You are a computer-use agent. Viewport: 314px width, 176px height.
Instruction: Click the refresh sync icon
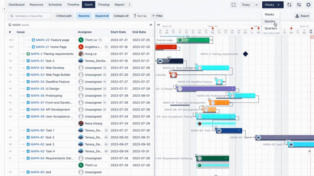289,5
